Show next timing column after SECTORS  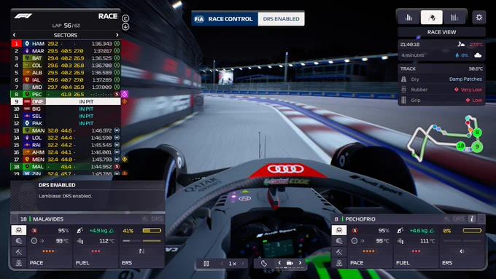point(117,35)
